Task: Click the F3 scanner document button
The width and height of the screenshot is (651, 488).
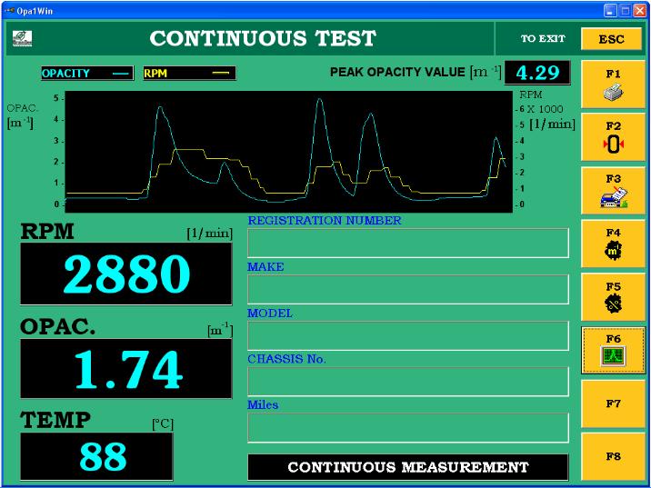Action: [613, 191]
